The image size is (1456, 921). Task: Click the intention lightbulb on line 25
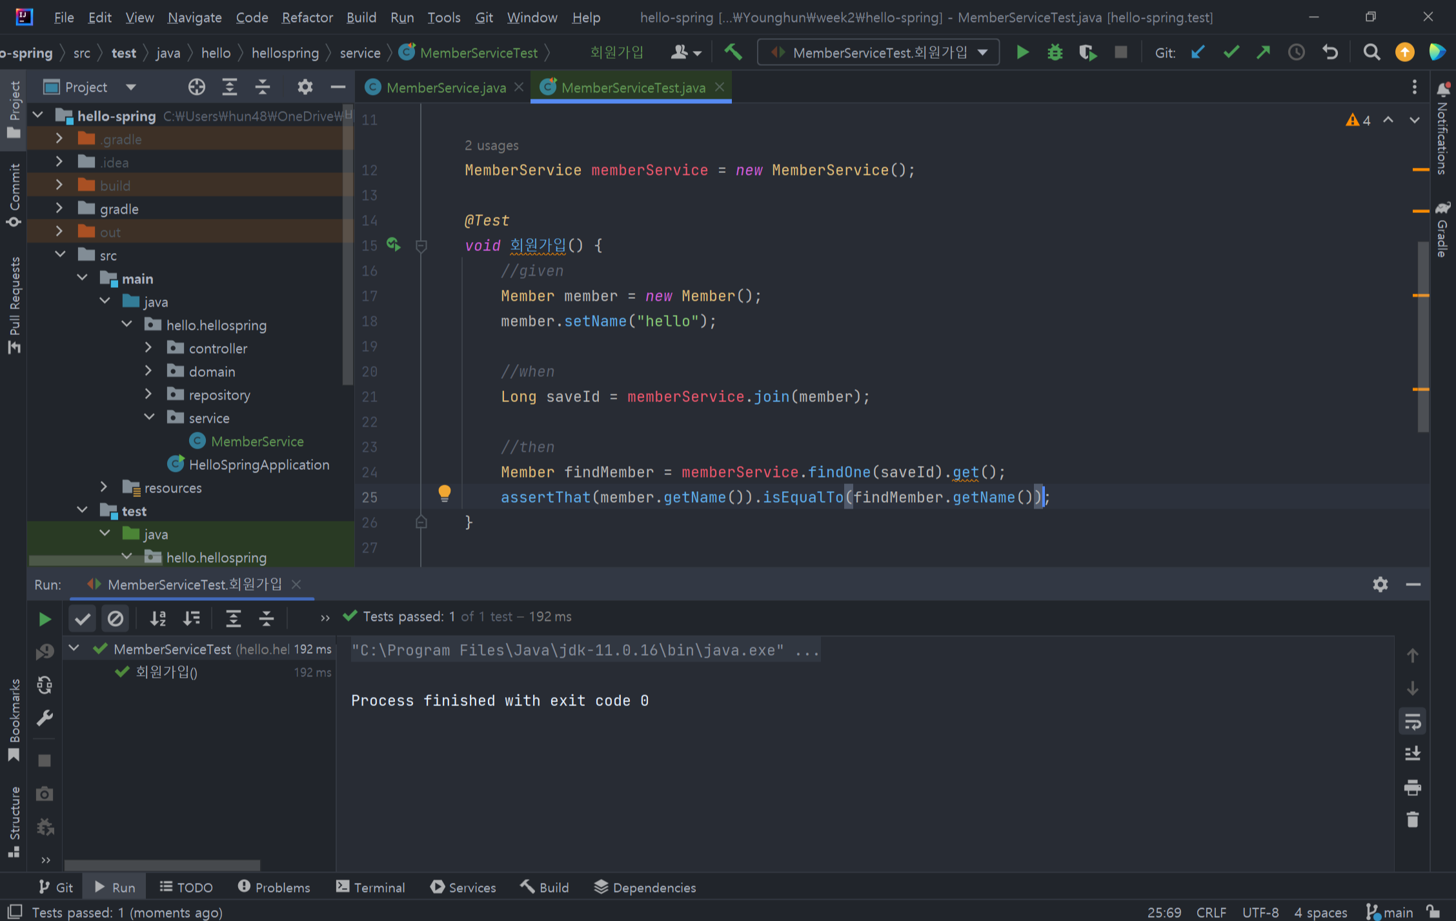[444, 494]
